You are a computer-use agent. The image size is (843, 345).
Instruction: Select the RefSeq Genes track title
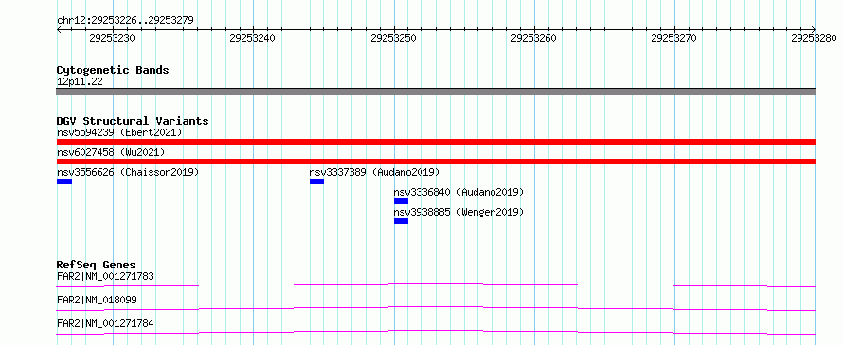(97, 265)
